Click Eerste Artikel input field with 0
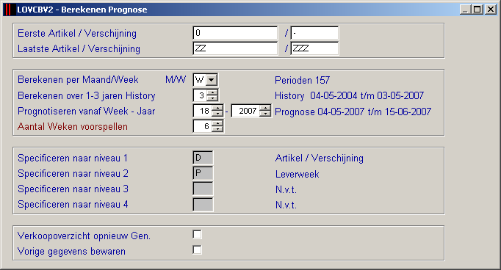Viewport: 501px width, 270px height. point(235,33)
